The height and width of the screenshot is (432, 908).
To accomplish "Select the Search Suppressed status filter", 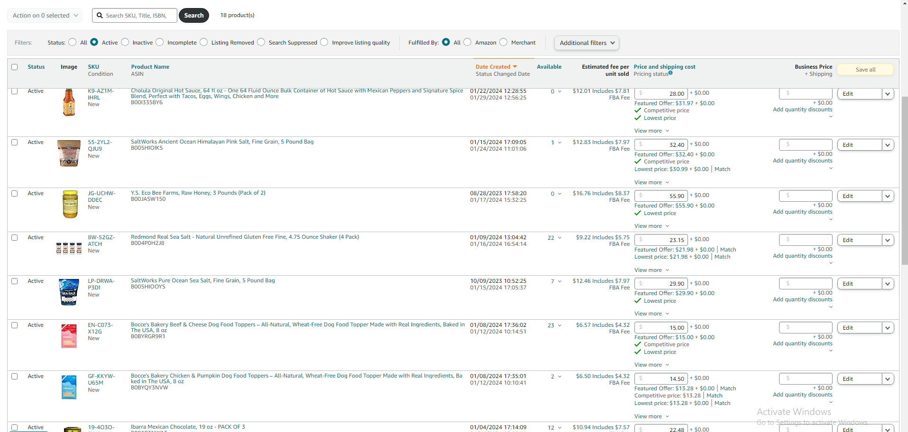I will click(x=261, y=42).
